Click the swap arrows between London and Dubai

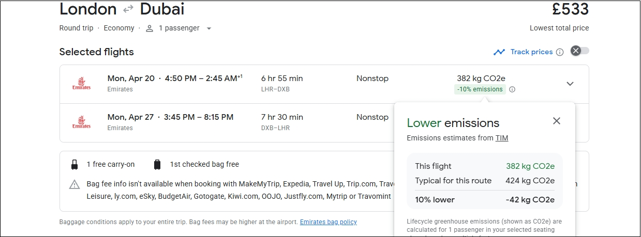click(x=128, y=9)
